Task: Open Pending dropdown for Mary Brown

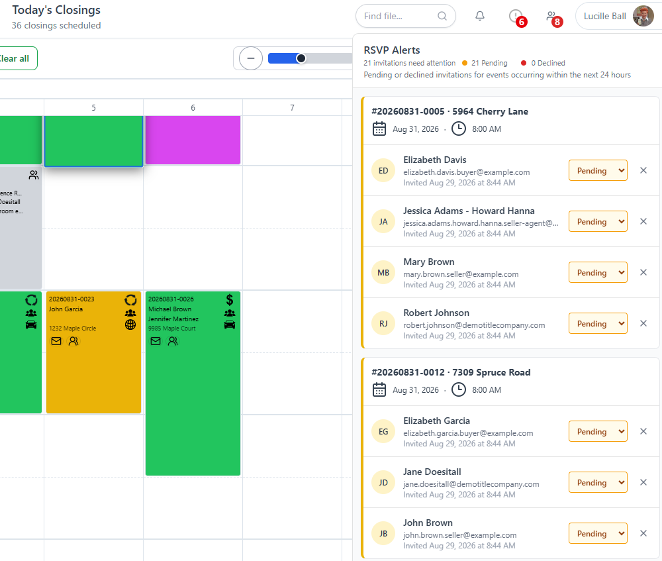Action: 597,272
